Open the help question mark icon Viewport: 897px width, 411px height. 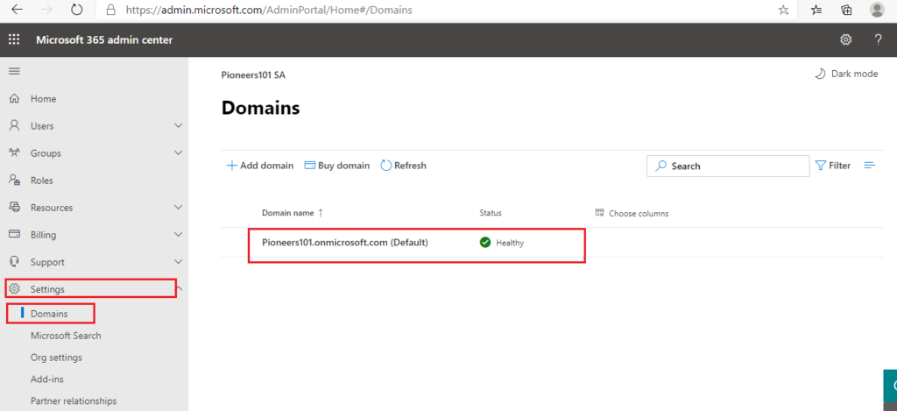tap(878, 39)
